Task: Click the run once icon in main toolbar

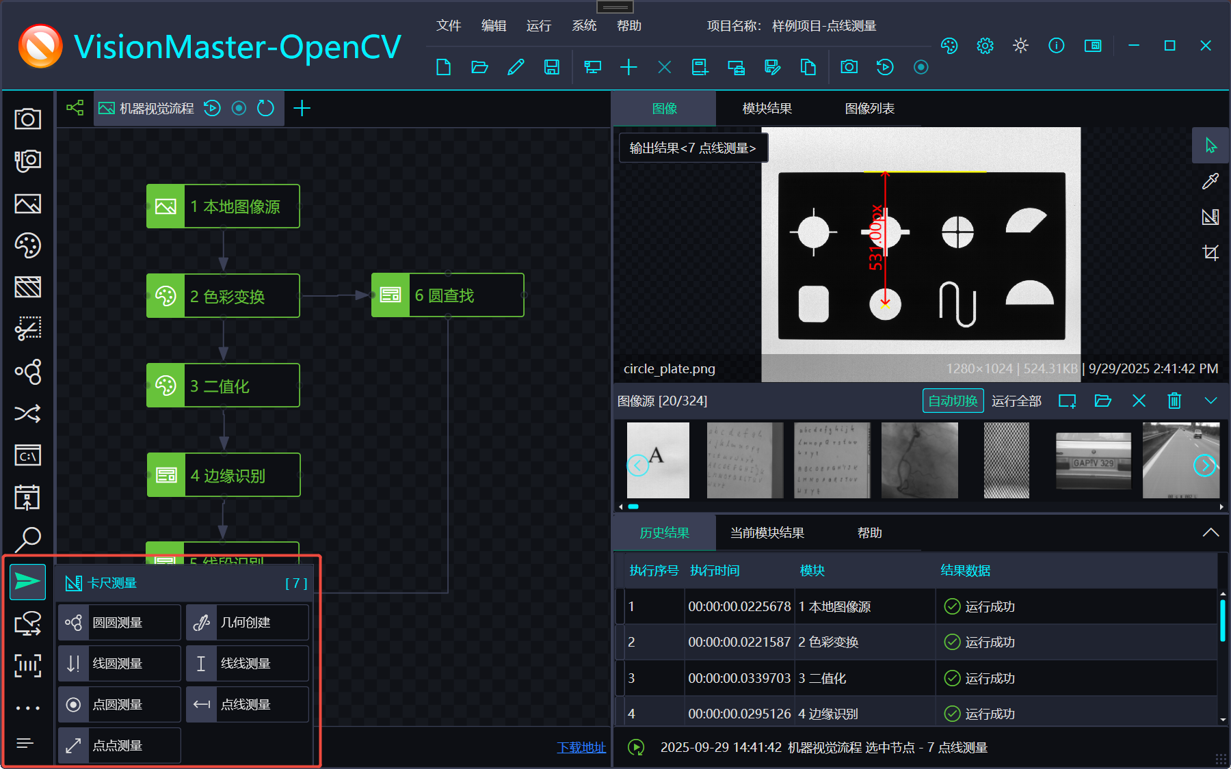Action: click(885, 67)
